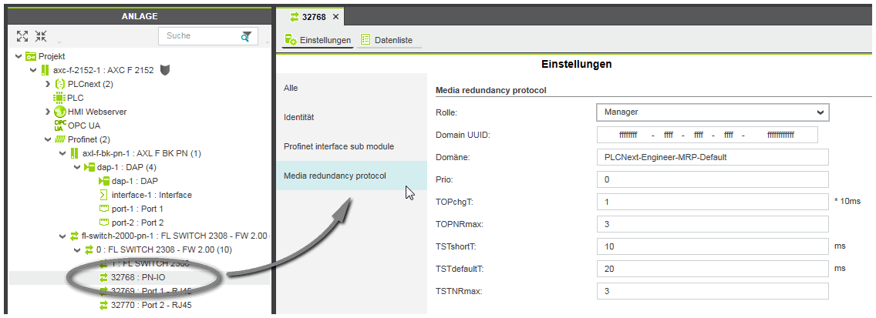Collapse the Projekt tree node
The height and width of the screenshot is (318, 876).
click(x=18, y=56)
